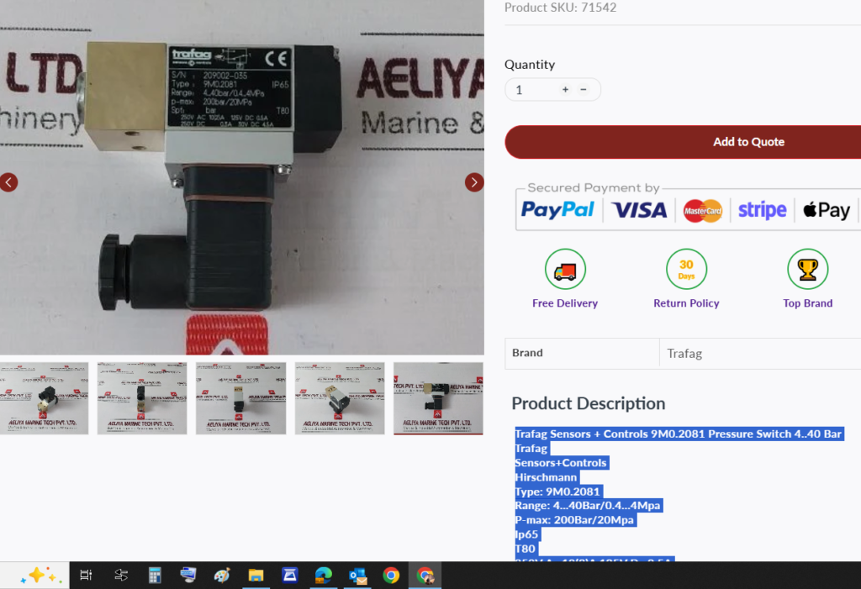Increase quantity with the plus button
861x589 pixels.
point(565,90)
